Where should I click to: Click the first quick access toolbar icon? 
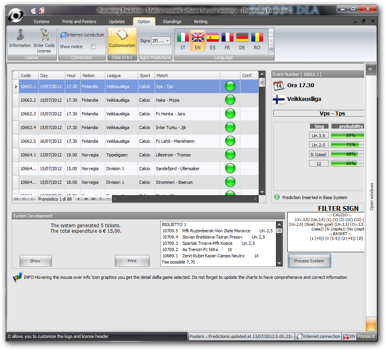[33, 10]
